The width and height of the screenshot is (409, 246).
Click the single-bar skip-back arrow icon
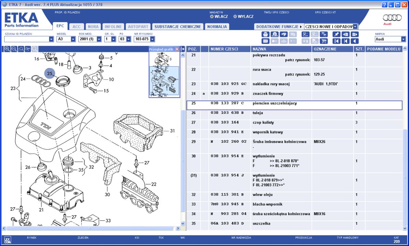click(x=346, y=41)
